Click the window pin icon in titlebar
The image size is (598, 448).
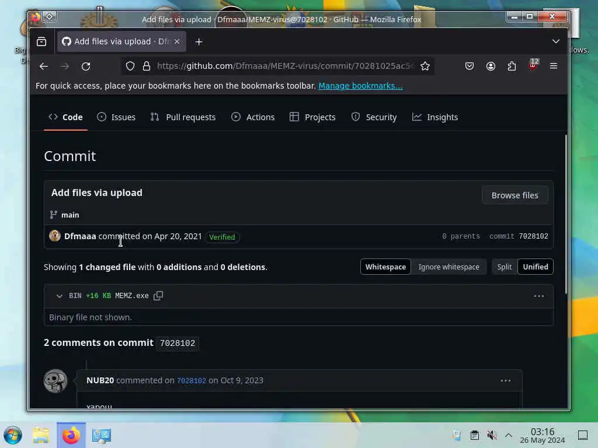pyautogui.click(x=50, y=16)
